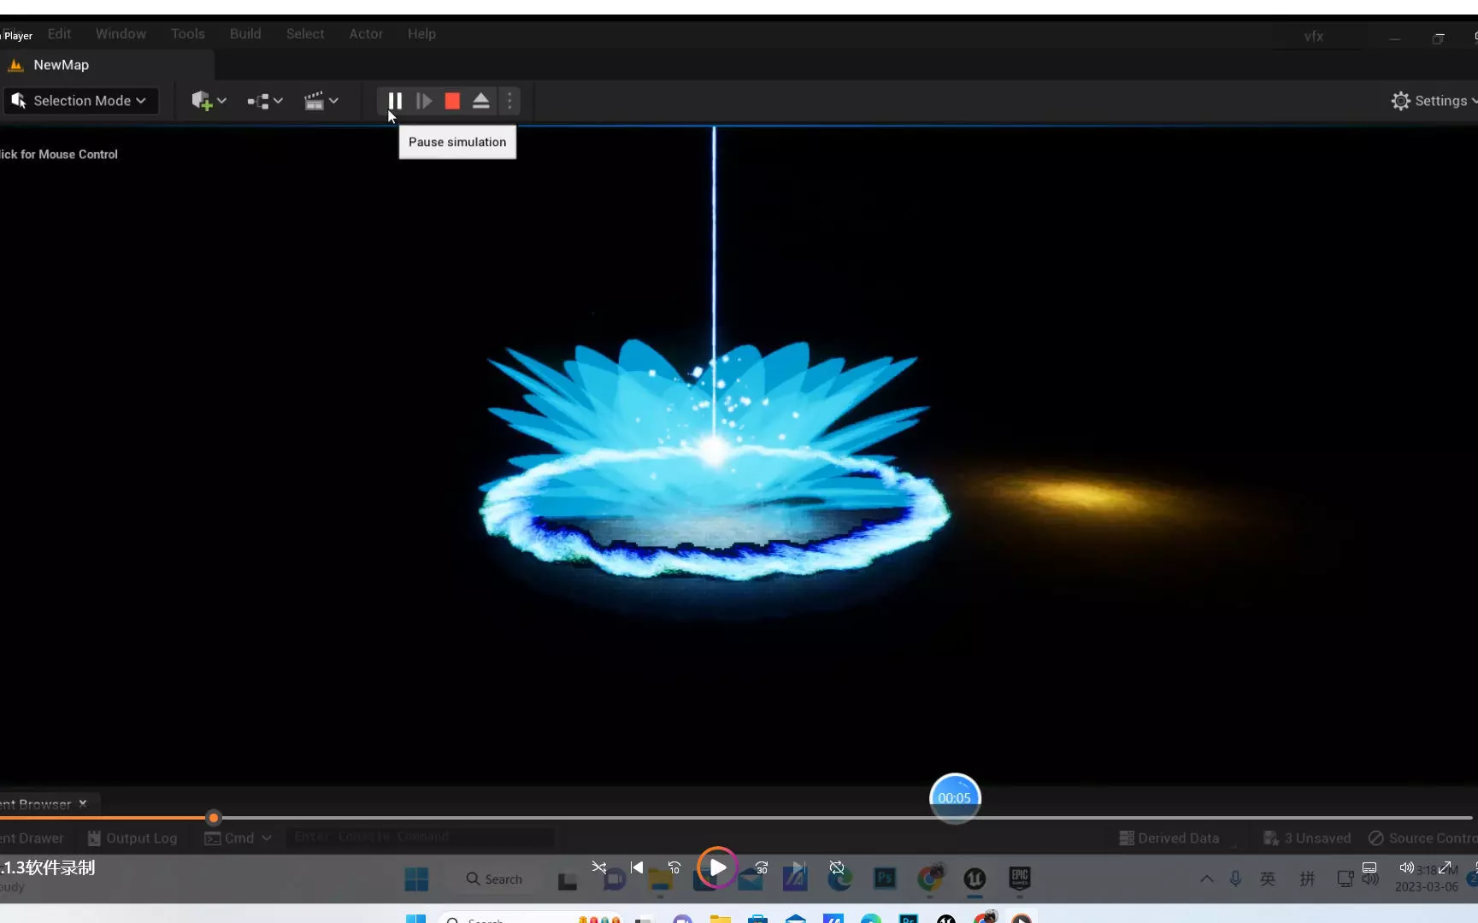Close the Content Browser tab
The height and width of the screenshot is (923, 1478).
pos(83,803)
